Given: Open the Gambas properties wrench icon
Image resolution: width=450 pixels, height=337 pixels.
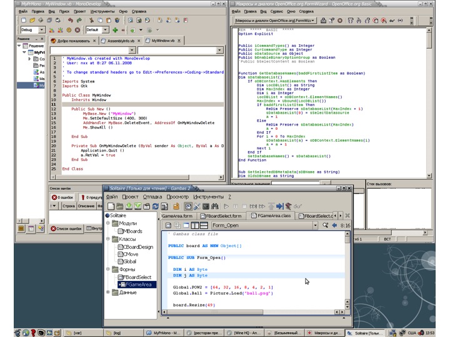Looking at the screenshot, I should pos(197,207).
